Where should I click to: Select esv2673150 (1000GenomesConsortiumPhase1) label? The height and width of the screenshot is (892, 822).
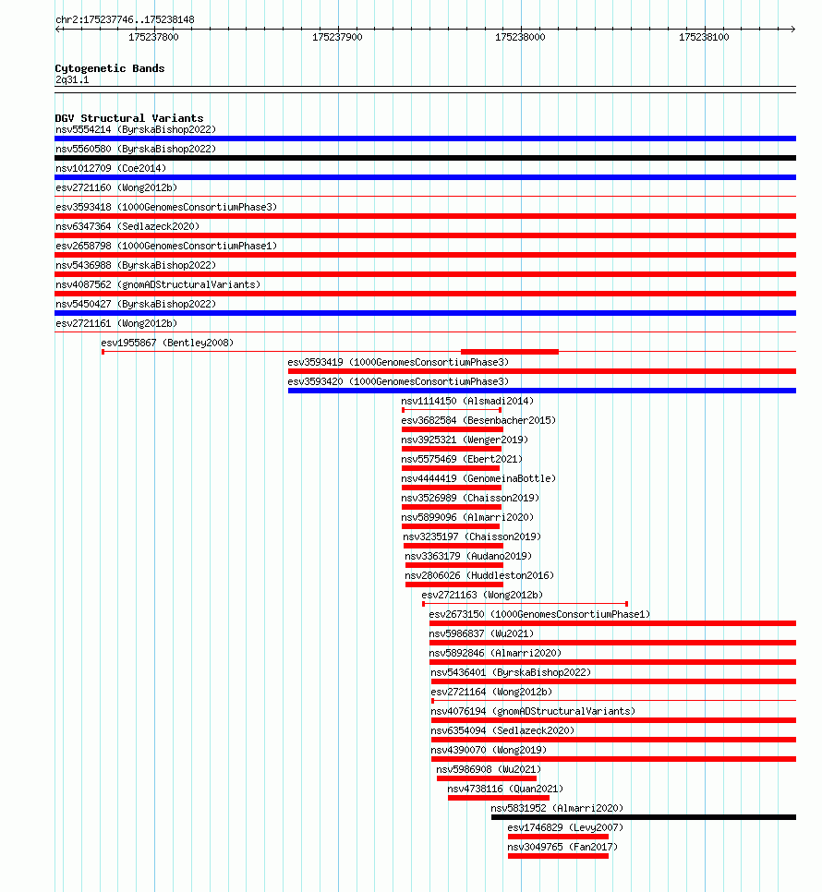pos(539,613)
